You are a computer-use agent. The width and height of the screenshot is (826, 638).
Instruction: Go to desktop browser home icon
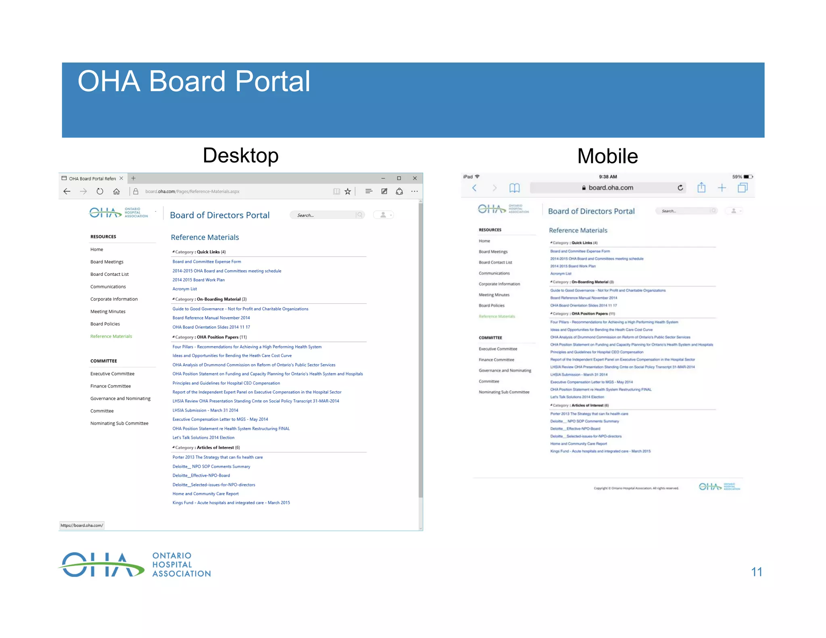tap(116, 191)
